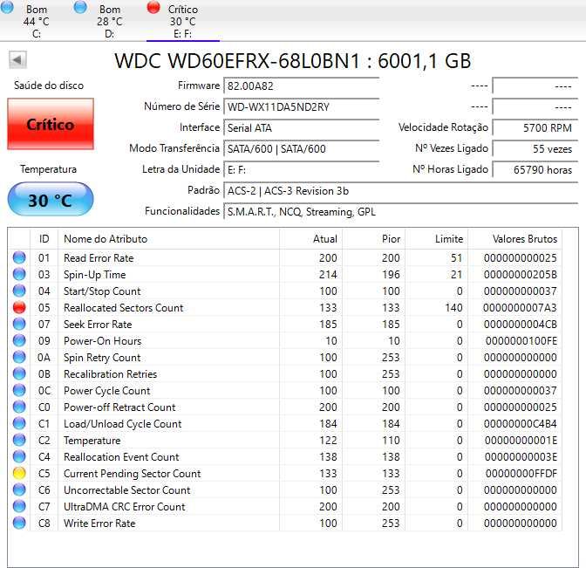Click yellow status icon for Current Pending Sector Count
Image resolution: width=586 pixels, height=568 pixels.
pos(19,473)
